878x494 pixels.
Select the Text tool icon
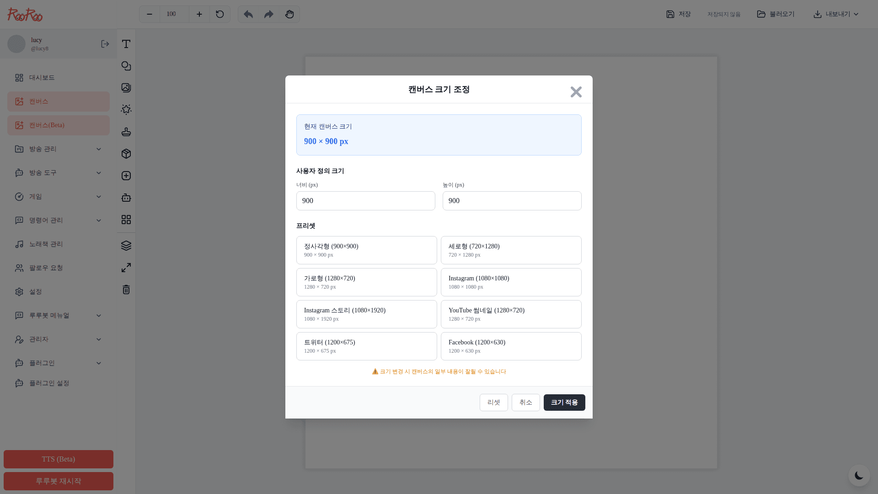[126, 44]
